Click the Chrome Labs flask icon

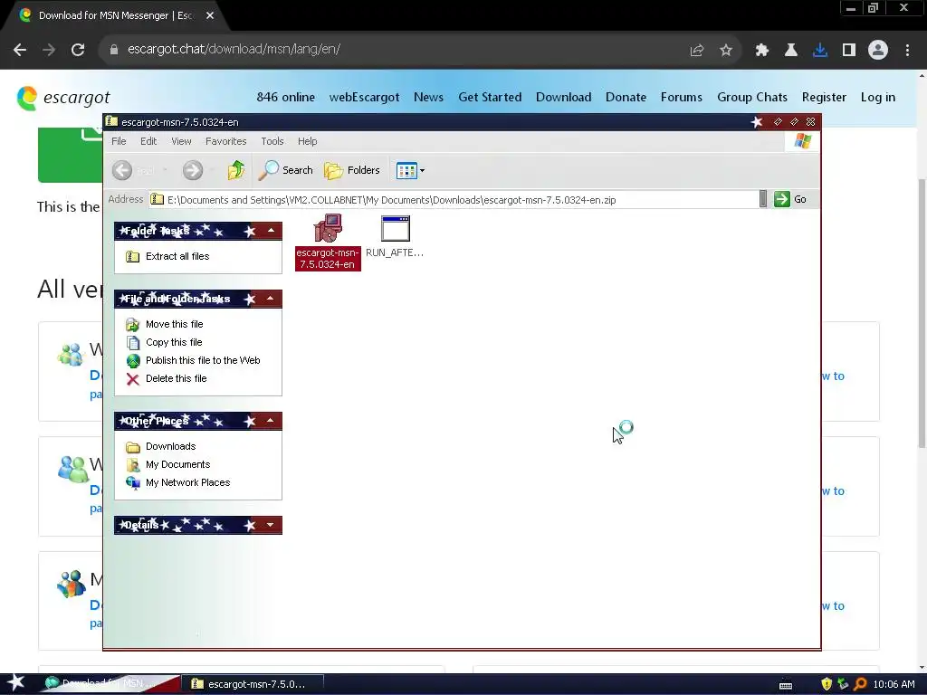click(791, 51)
